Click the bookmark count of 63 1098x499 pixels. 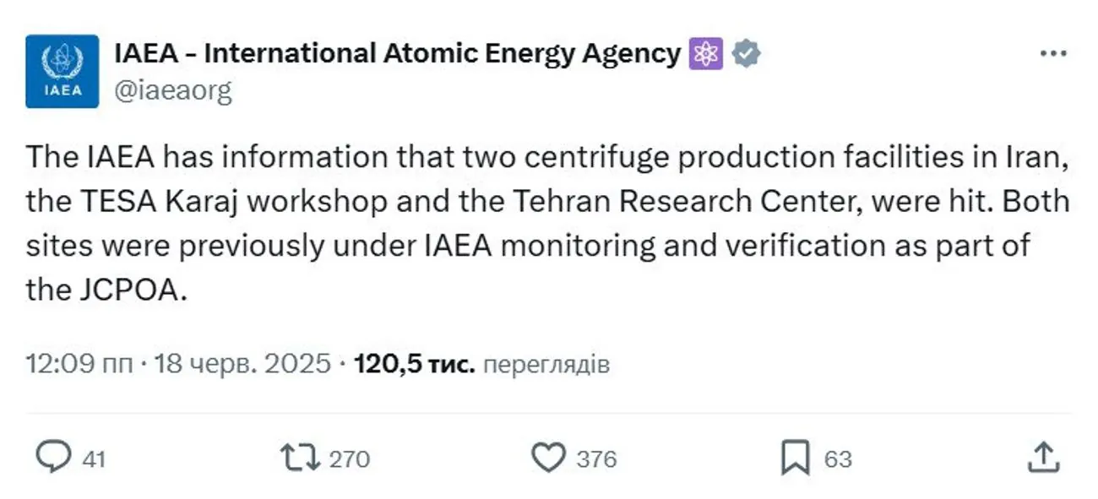838,459
